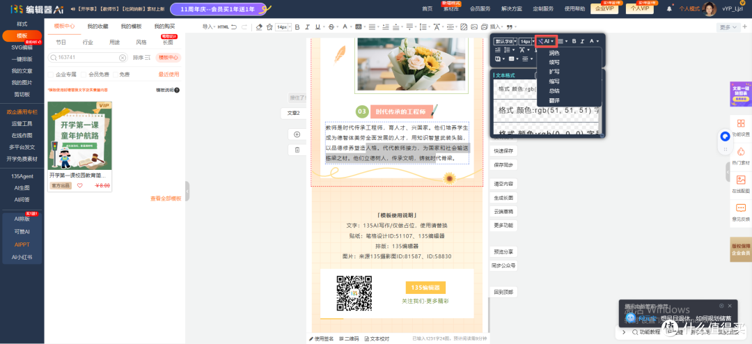Open the 节日 category filter
The width and height of the screenshot is (752, 344).
point(61,42)
